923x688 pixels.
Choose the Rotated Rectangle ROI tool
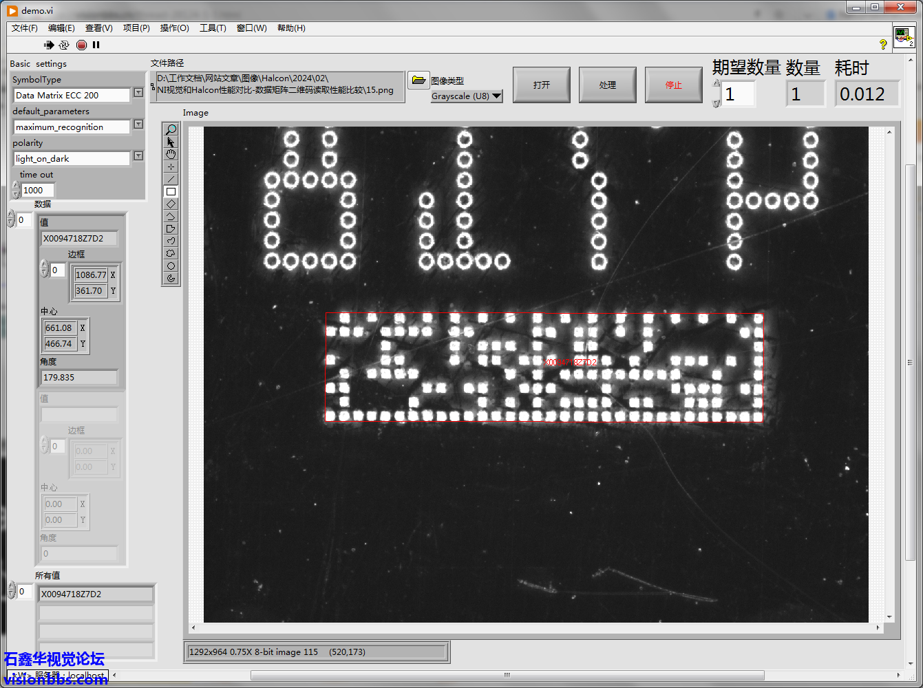[x=171, y=204]
